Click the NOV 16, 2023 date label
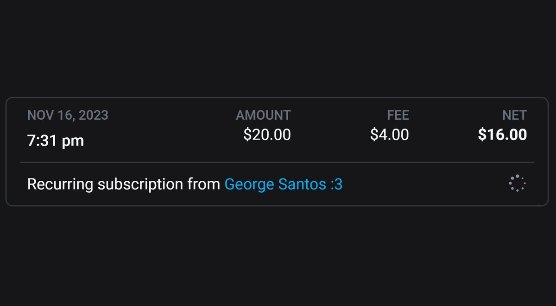 pos(68,115)
